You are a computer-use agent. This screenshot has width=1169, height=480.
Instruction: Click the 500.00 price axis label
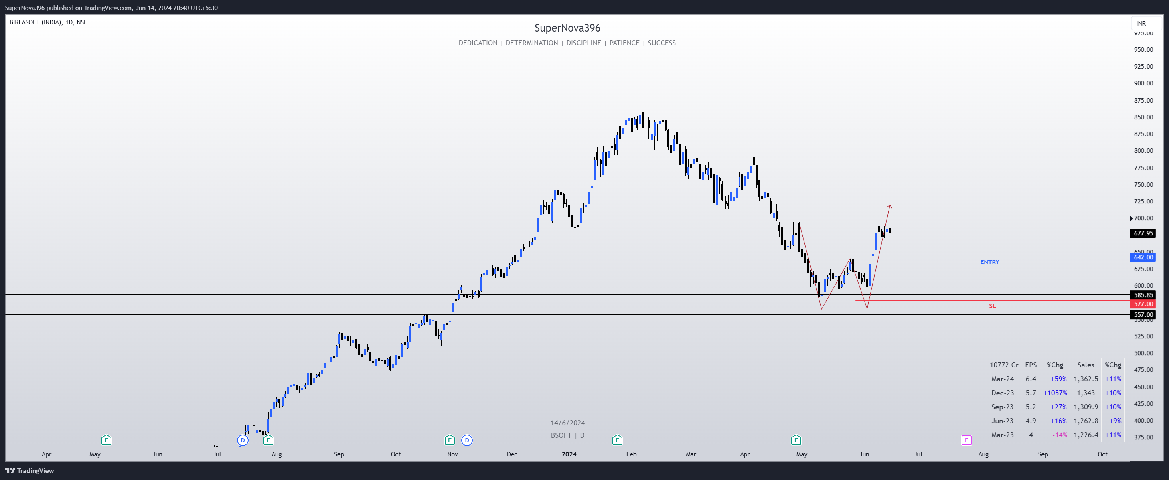pos(1143,353)
